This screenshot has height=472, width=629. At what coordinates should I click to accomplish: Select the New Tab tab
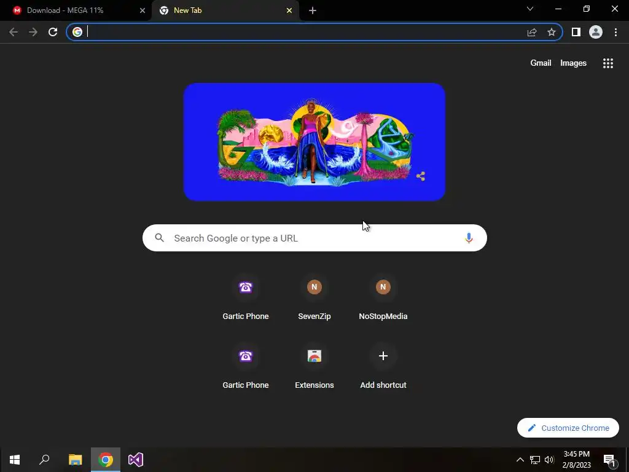click(x=225, y=10)
